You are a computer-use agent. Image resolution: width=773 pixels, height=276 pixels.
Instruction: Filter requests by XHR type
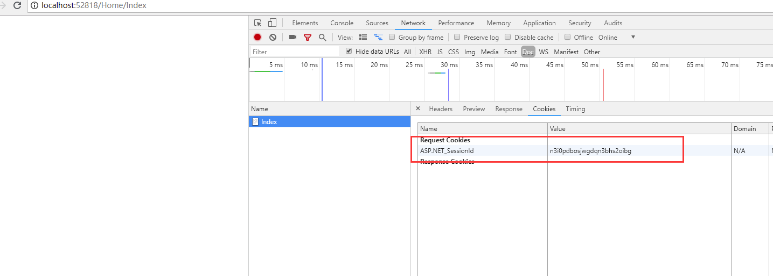(425, 52)
